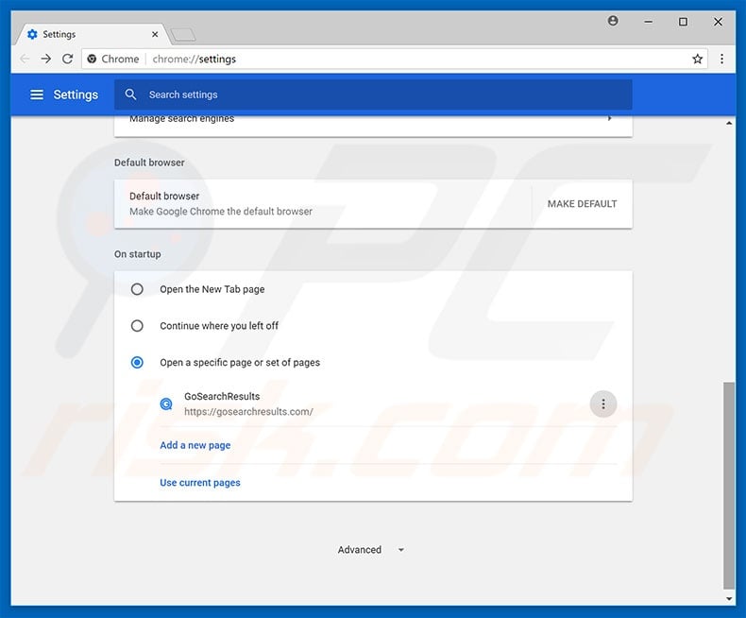Click the search magnifier icon
This screenshot has height=618, width=746.
[x=130, y=94]
